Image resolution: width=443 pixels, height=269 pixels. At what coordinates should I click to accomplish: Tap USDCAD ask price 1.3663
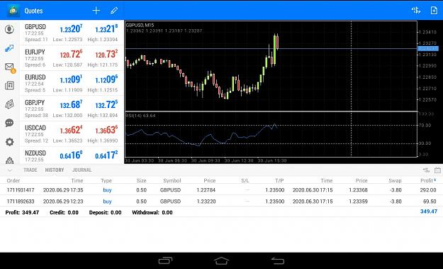click(106, 130)
